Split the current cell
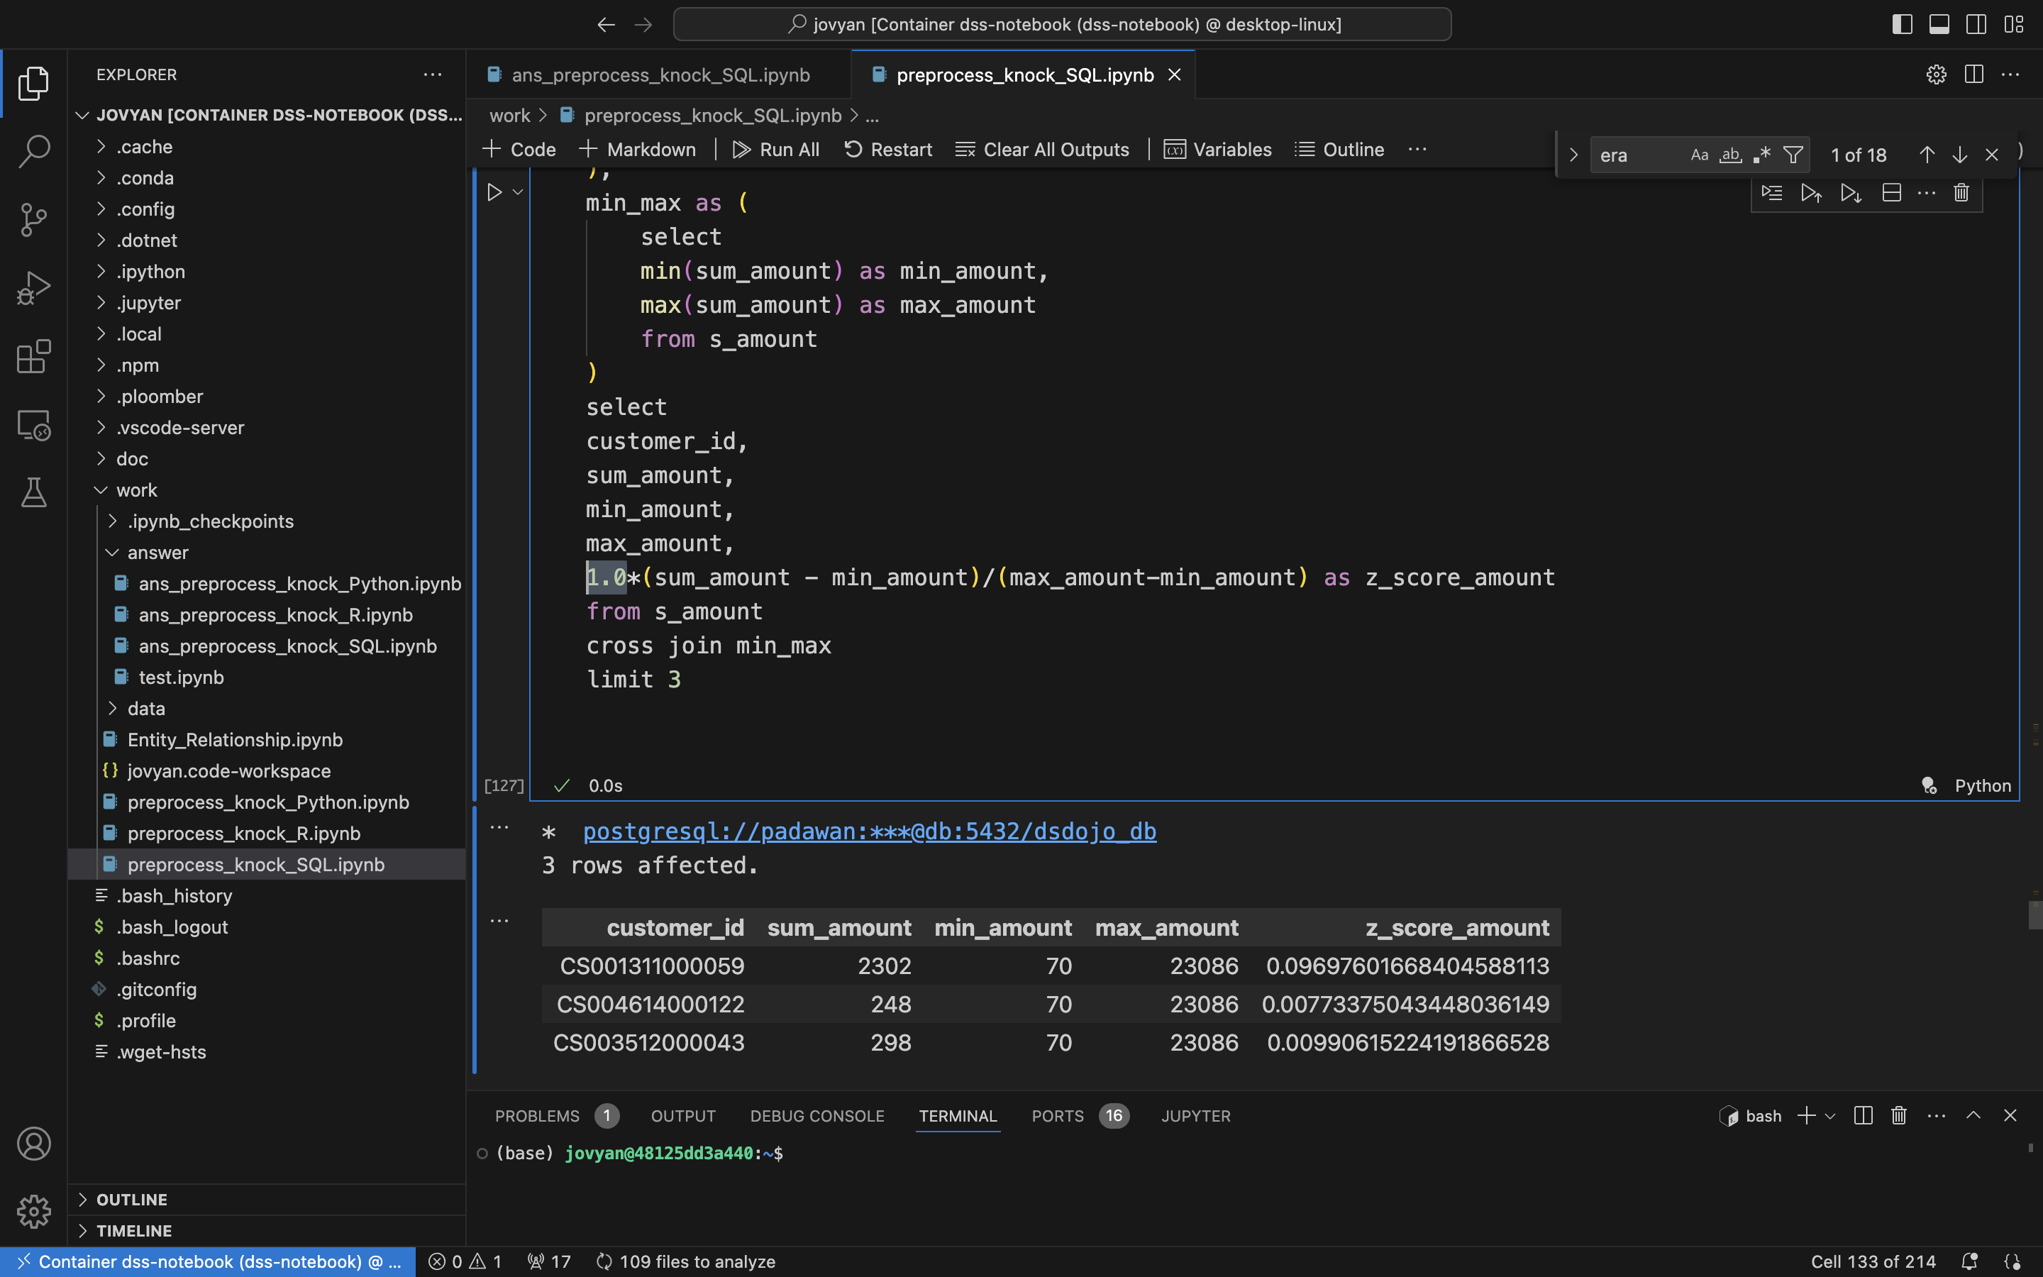This screenshot has height=1277, width=2043. click(x=1892, y=192)
